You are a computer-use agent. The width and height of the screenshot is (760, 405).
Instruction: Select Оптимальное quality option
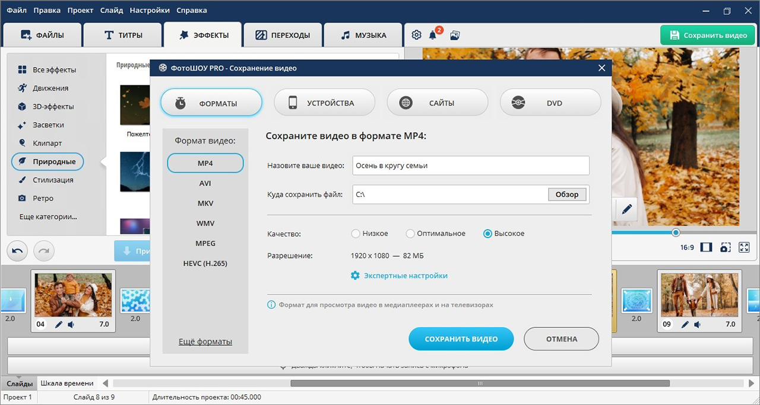click(410, 234)
